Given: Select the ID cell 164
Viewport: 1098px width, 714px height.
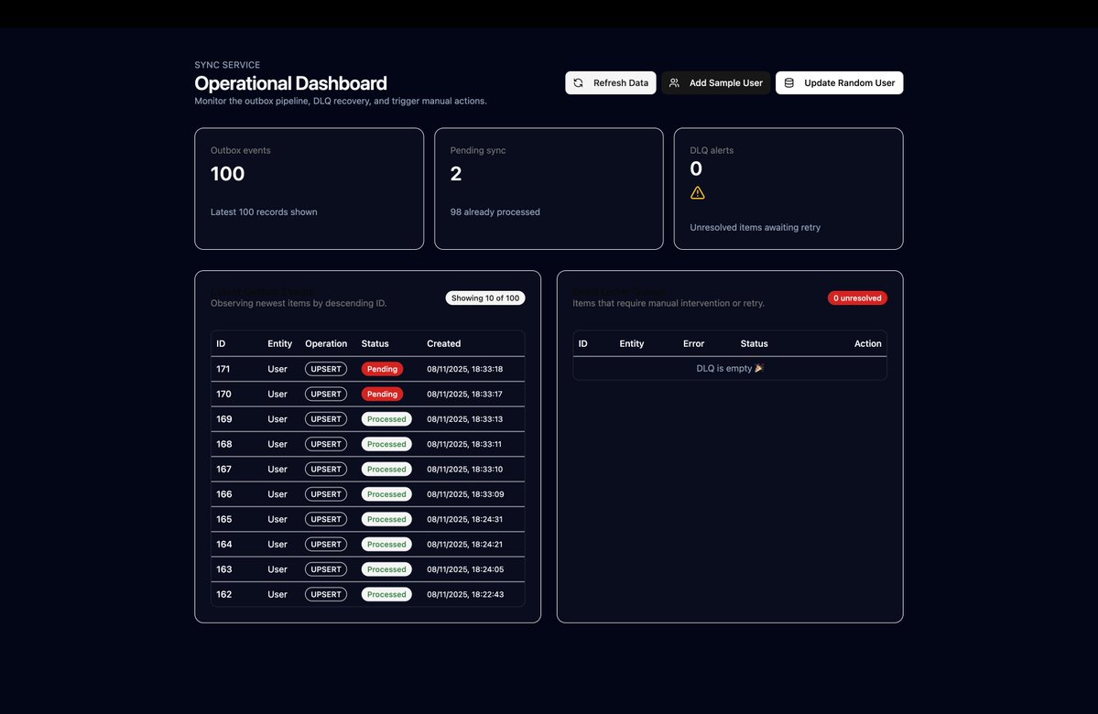Looking at the screenshot, I should [224, 544].
